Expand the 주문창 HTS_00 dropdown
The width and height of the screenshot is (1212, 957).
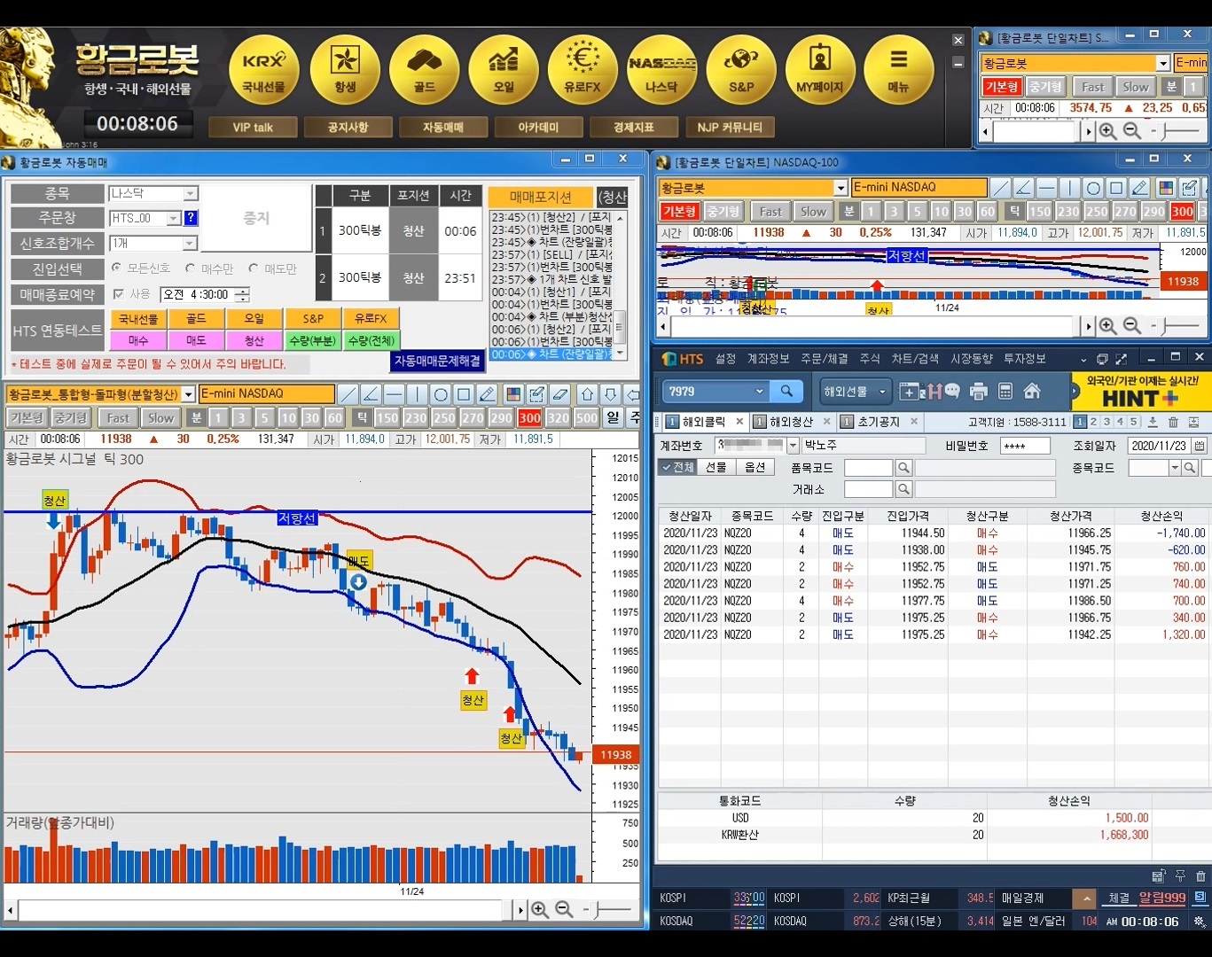point(174,218)
